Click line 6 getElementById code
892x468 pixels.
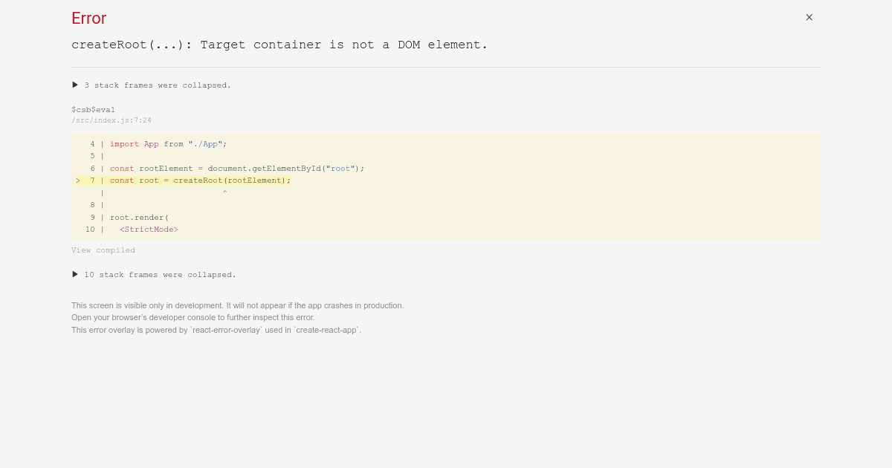(237, 169)
